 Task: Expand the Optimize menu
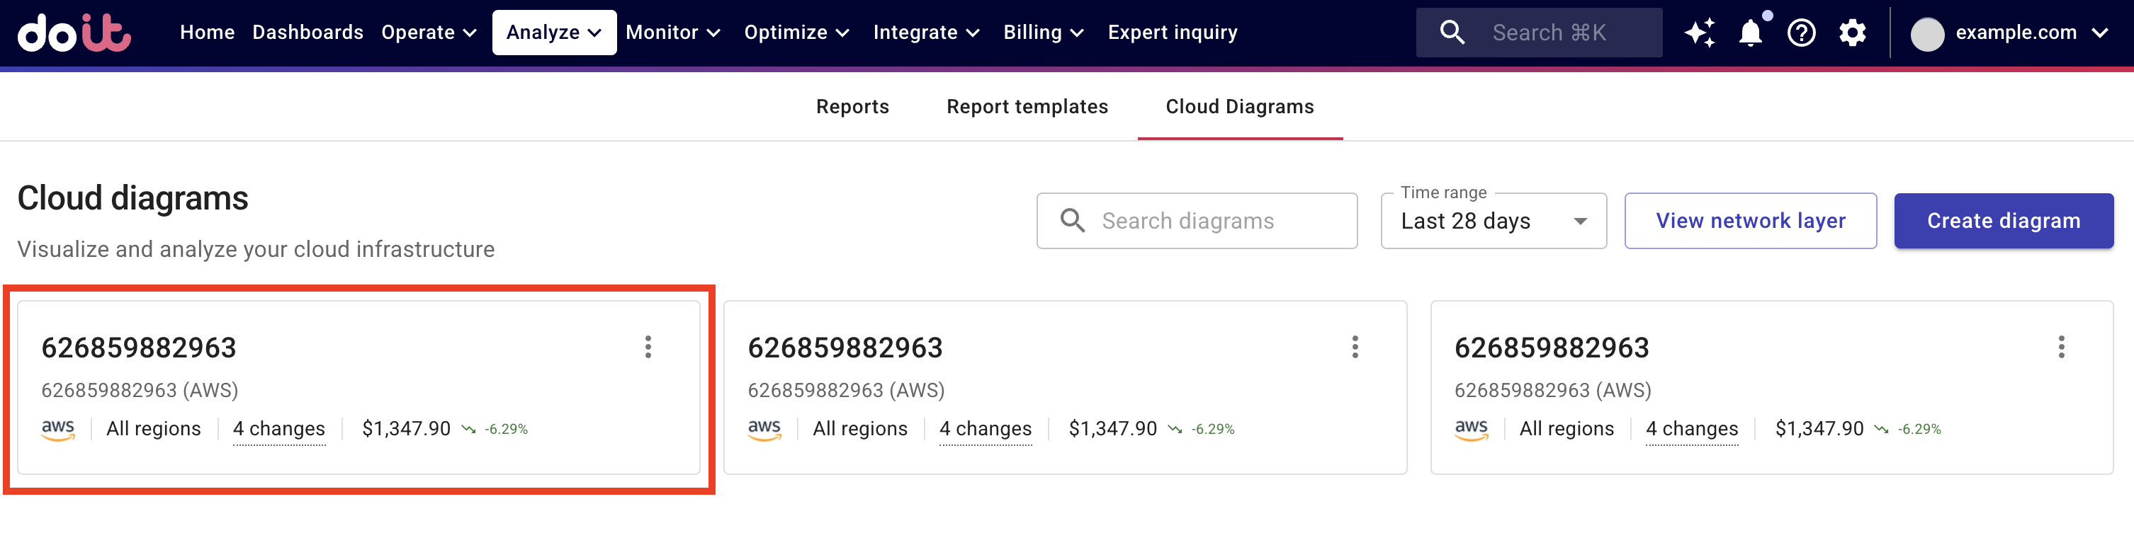pyautogui.click(x=796, y=33)
